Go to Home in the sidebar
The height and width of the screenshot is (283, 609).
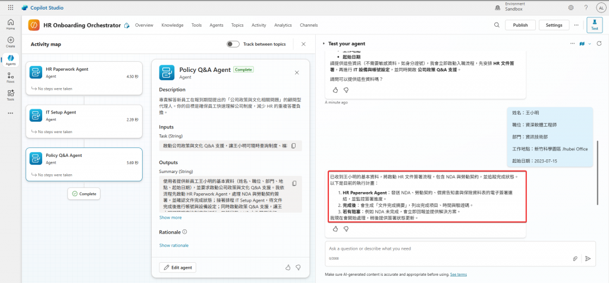click(x=11, y=24)
